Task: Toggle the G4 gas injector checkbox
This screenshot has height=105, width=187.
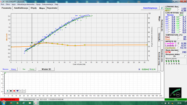Action: pos(180,24)
